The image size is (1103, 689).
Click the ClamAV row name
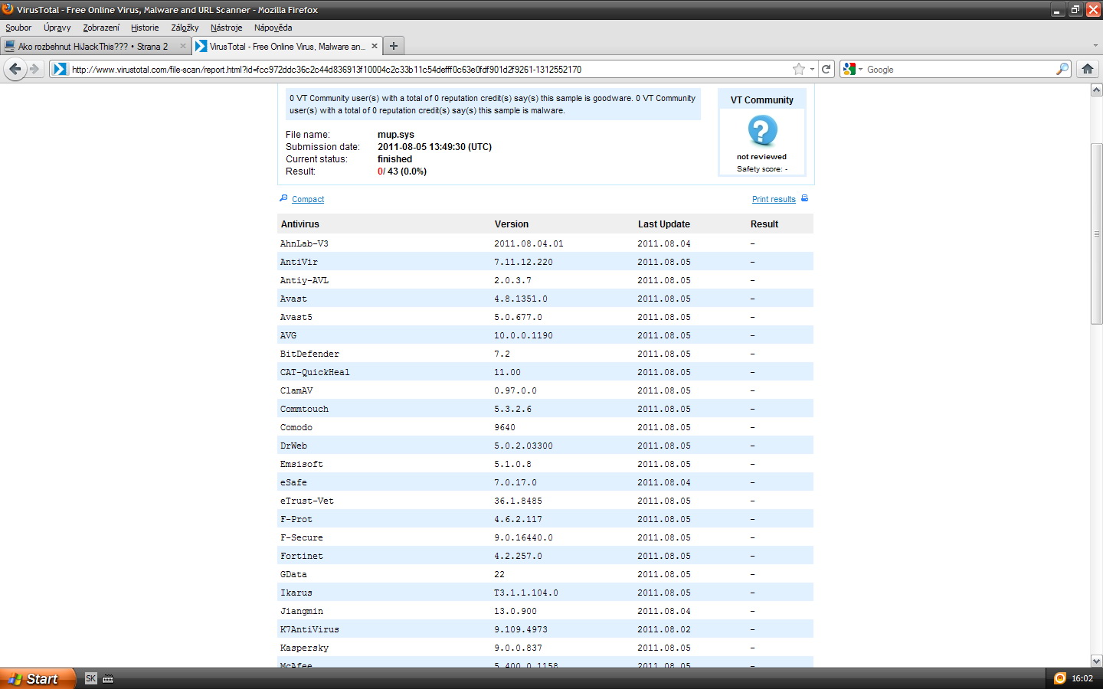(x=296, y=390)
